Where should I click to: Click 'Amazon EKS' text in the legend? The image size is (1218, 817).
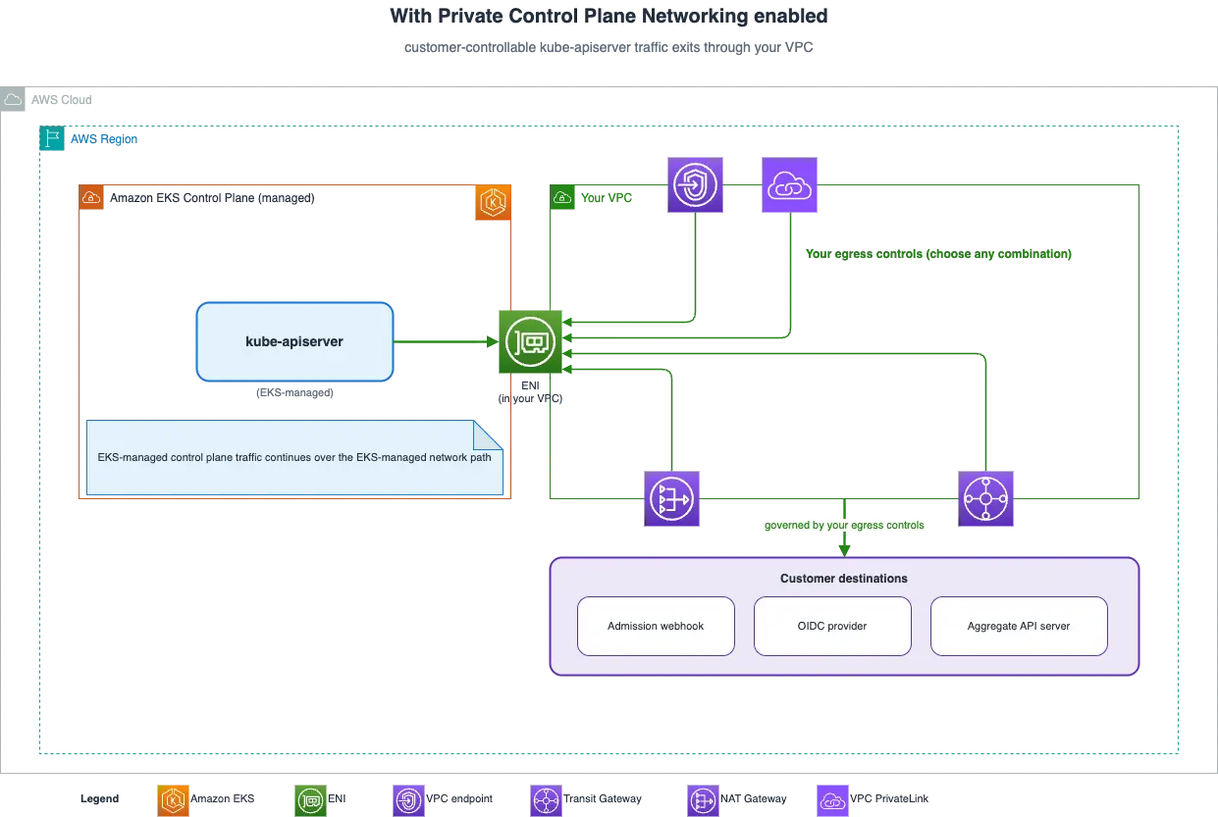coord(223,799)
